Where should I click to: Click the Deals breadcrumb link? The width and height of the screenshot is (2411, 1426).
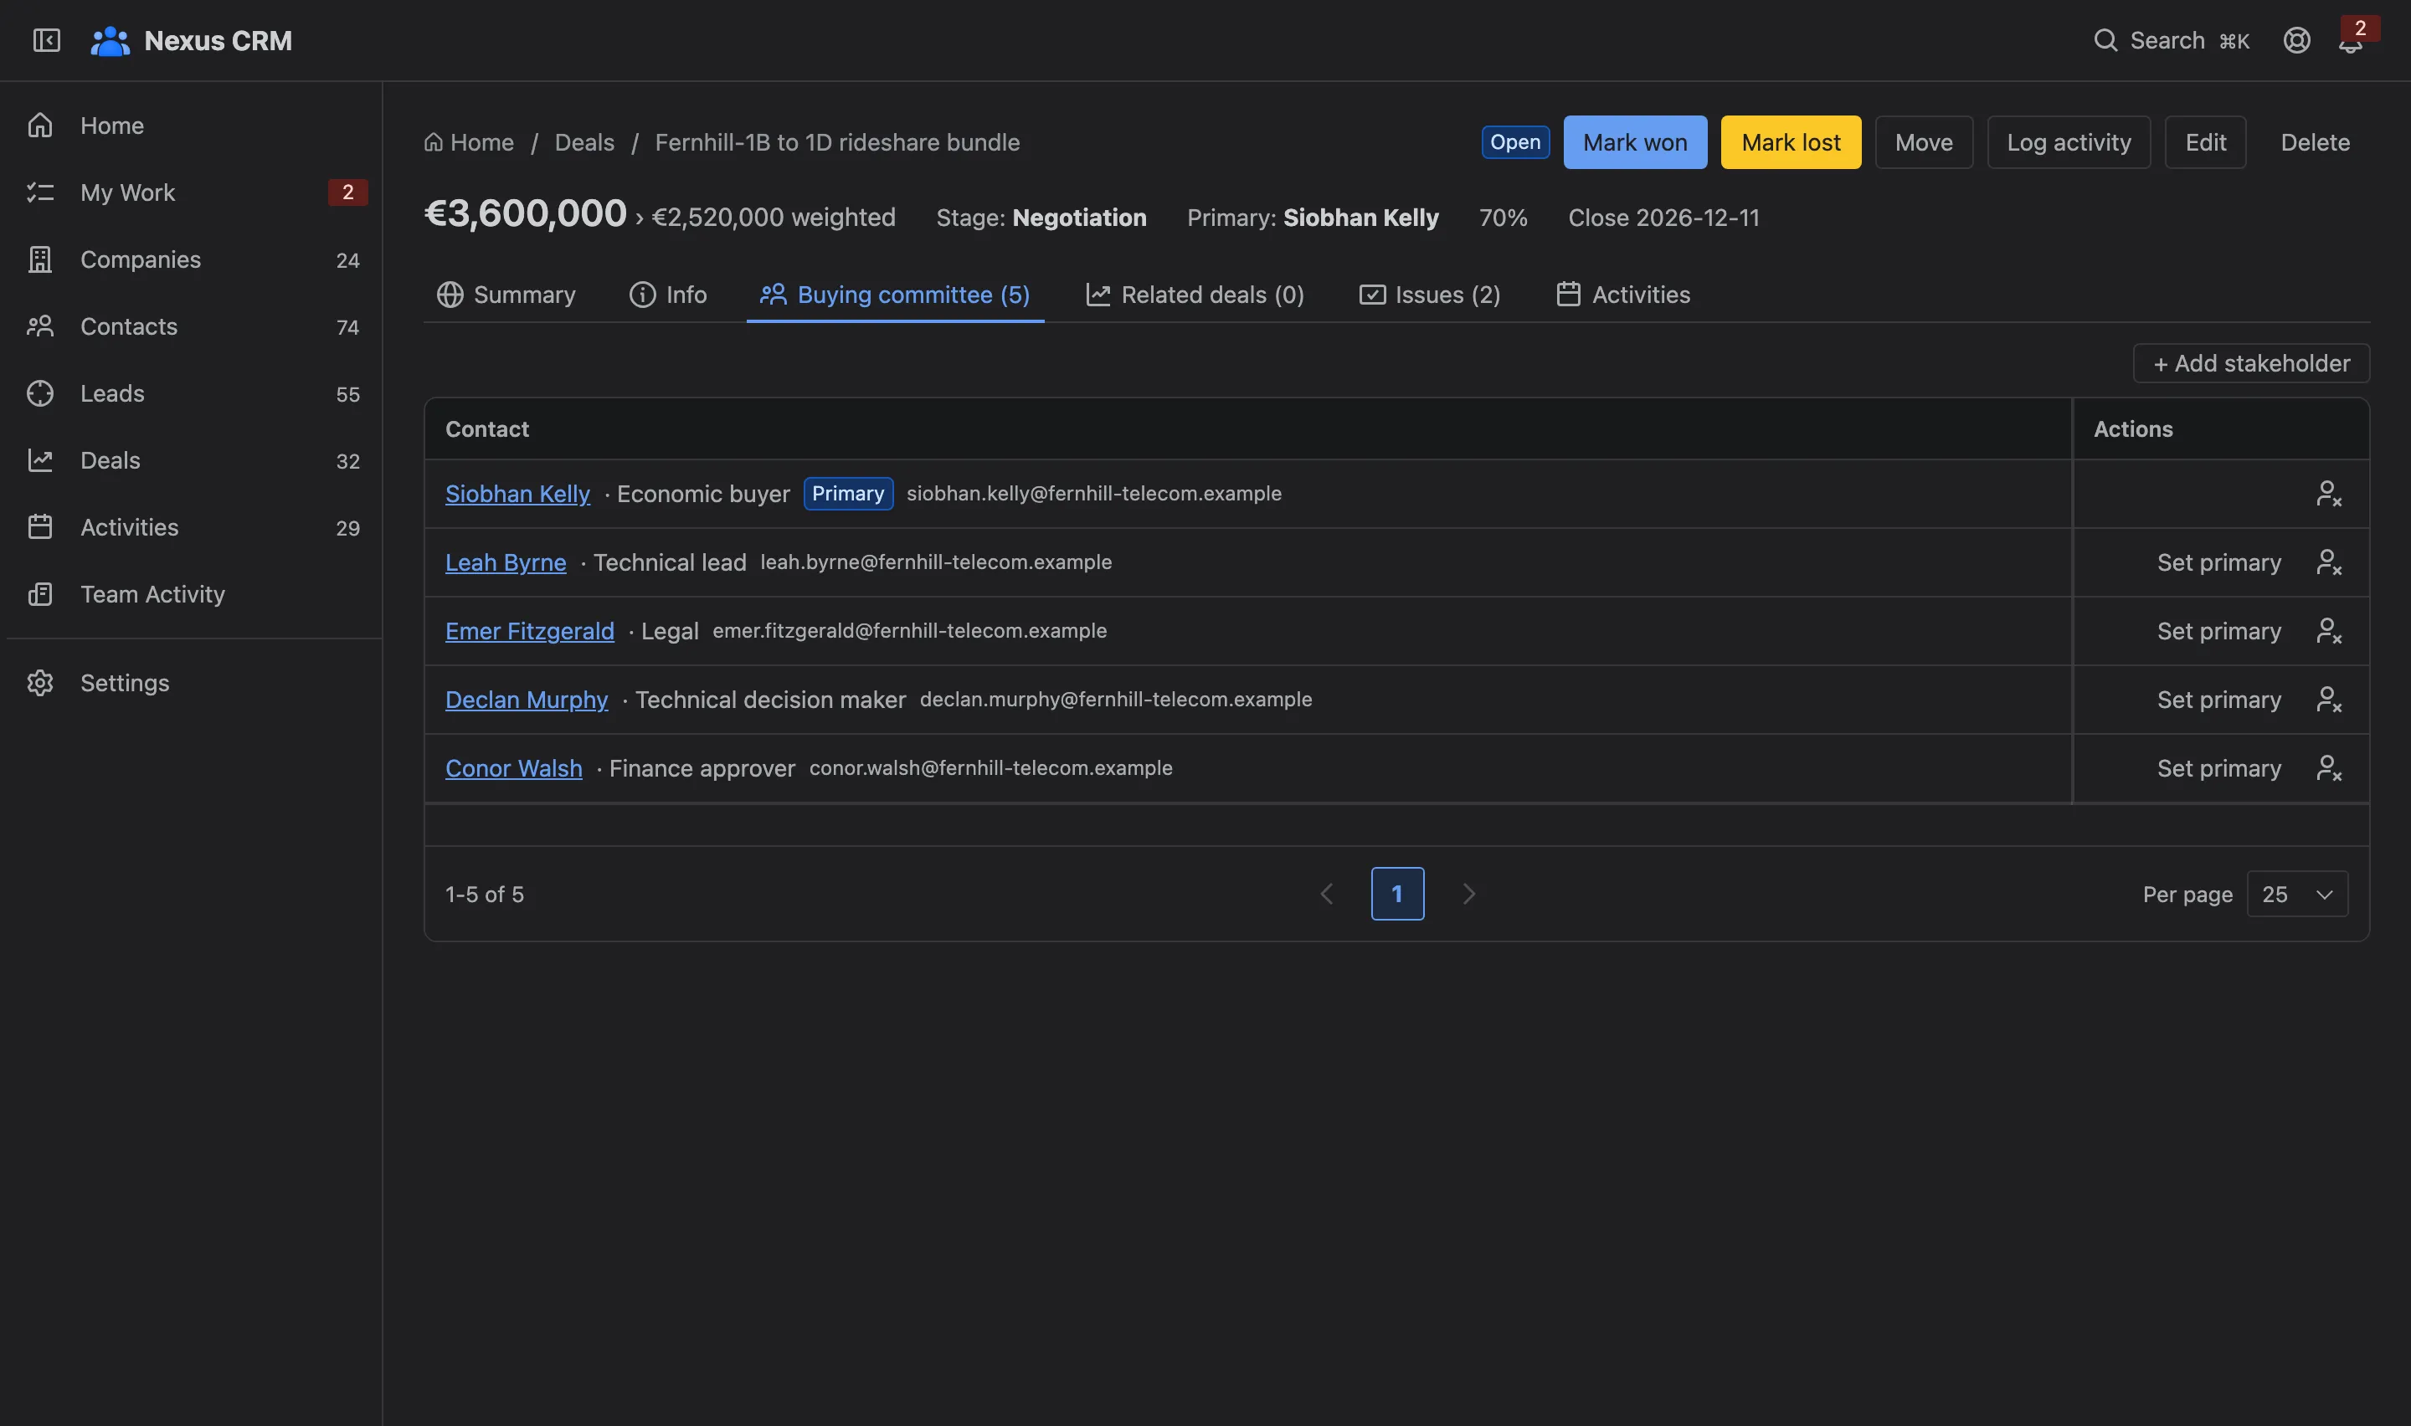pyautogui.click(x=584, y=142)
